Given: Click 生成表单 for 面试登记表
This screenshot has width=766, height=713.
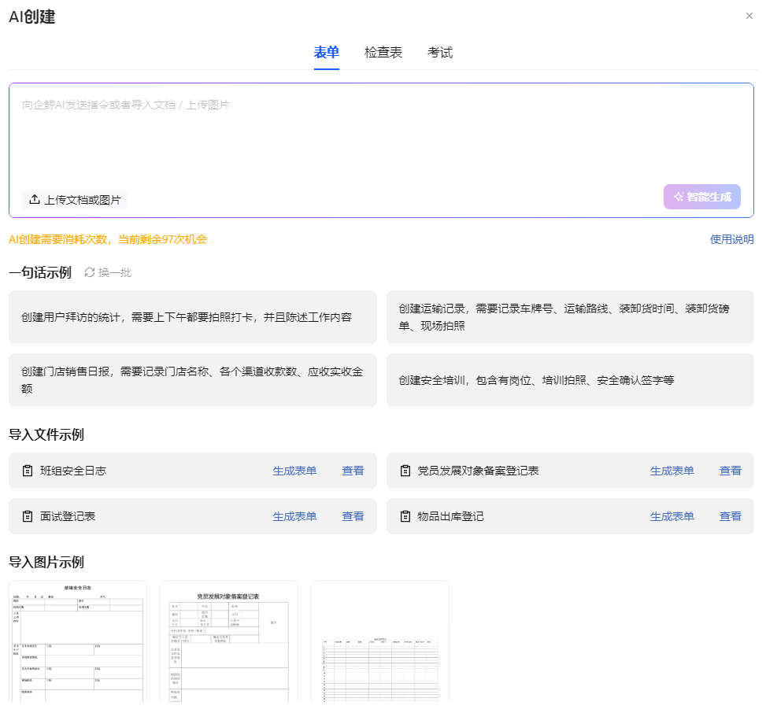Looking at the screenshot, I should tap(294, 516).
